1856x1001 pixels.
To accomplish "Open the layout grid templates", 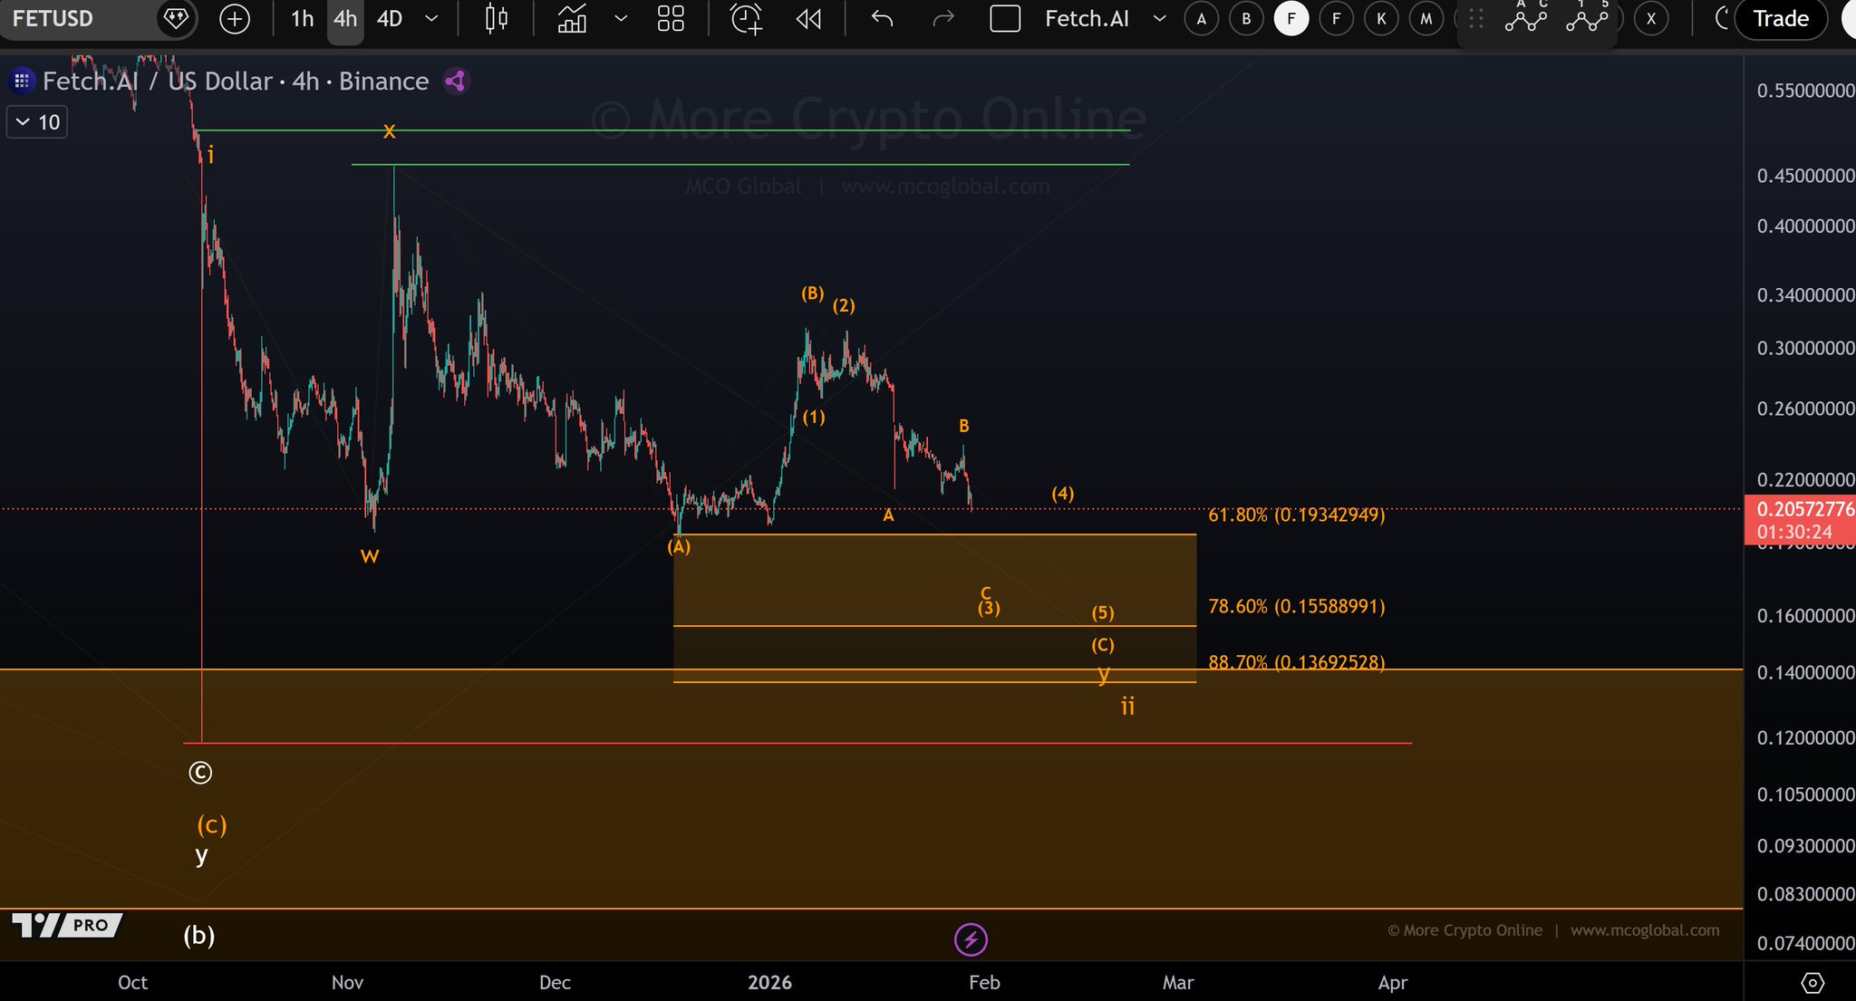I will [671, 19].
